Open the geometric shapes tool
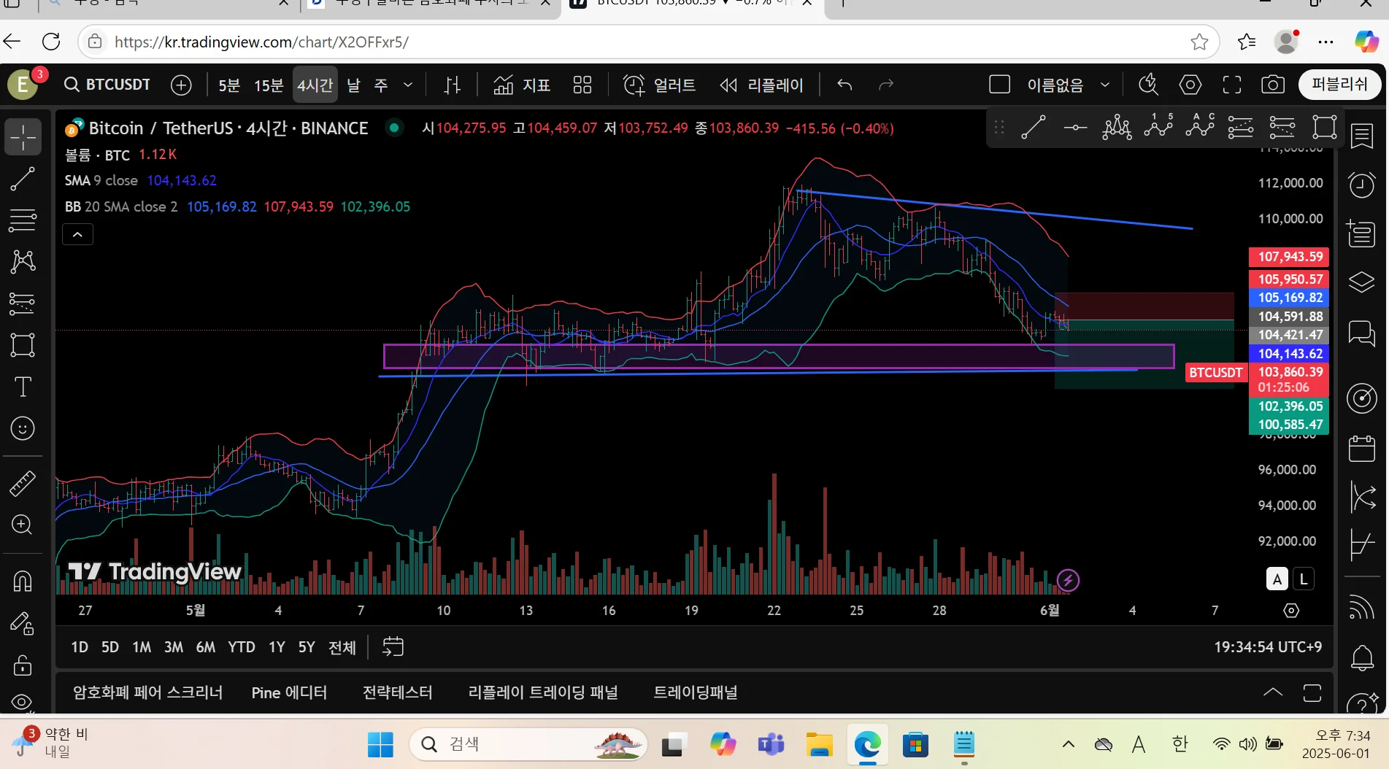This screenshot has height=769, width=1389. pos(23,344)
